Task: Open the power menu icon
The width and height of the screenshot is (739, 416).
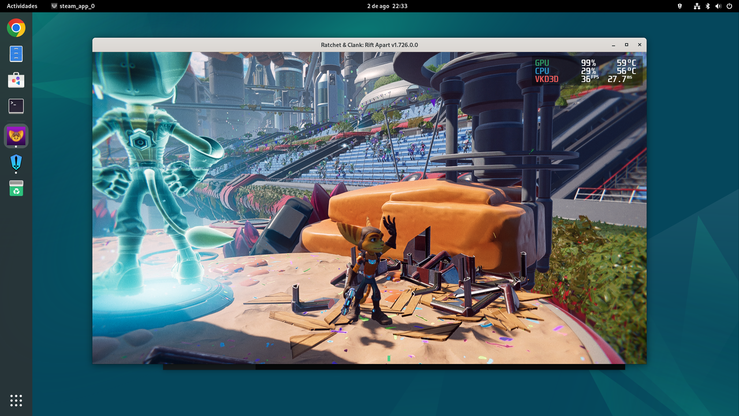Action: click(729, 6)
